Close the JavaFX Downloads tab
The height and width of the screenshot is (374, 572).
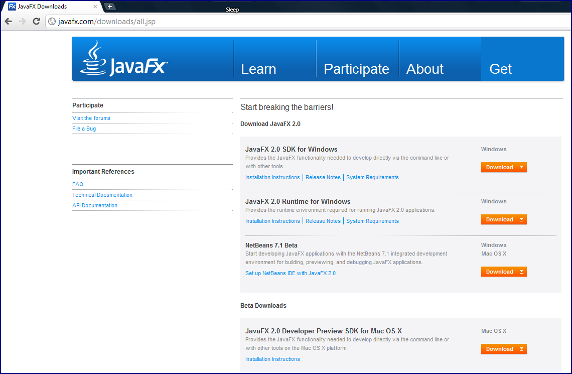[95, 7]
